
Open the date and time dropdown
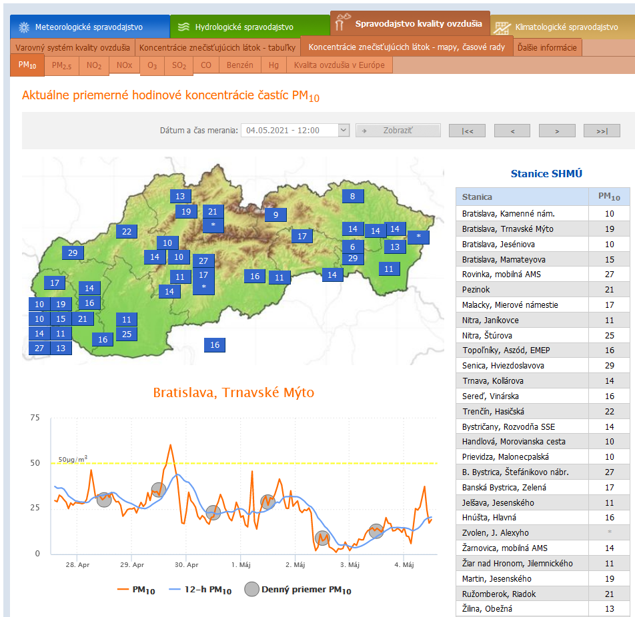pos(344,131)
